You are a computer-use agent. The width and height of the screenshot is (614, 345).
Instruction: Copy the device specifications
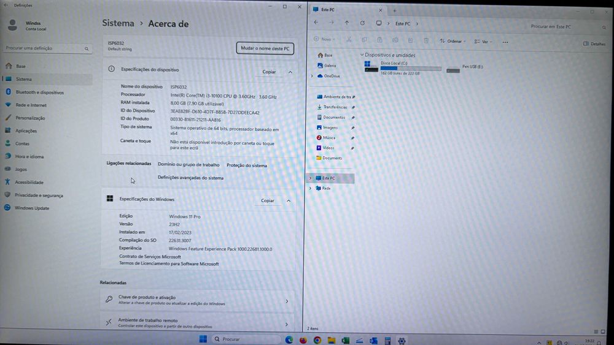tap(269, 72)
